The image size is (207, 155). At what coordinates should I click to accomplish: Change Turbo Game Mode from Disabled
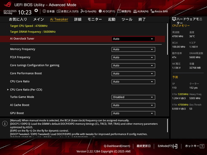tap(133, 97)
